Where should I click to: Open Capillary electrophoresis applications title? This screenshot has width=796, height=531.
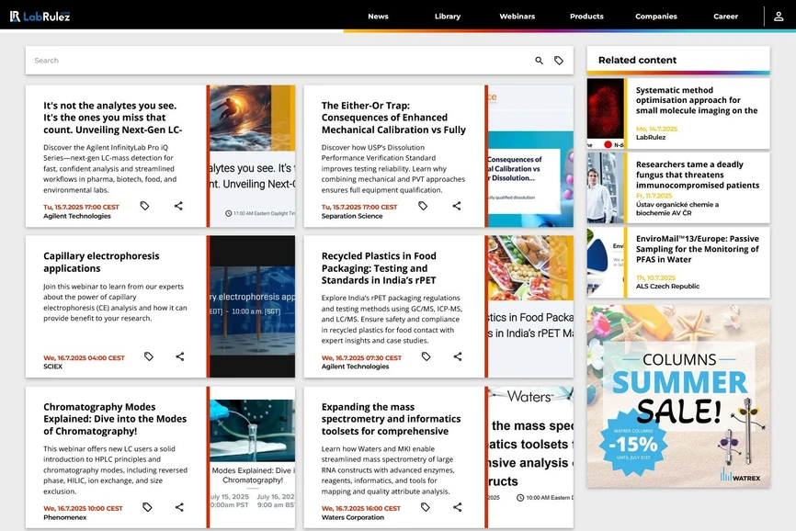click(x=101, y=262)
